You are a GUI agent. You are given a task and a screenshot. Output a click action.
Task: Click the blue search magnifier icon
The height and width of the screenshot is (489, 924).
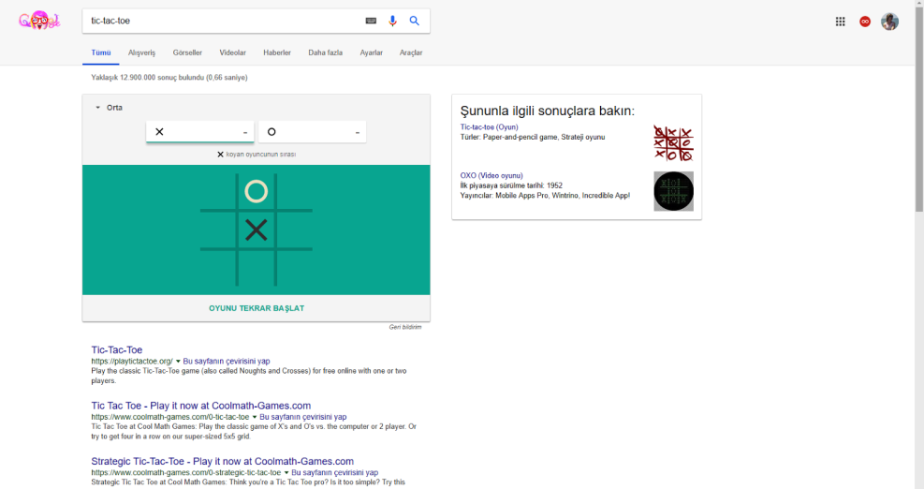(x=415, y=21)
